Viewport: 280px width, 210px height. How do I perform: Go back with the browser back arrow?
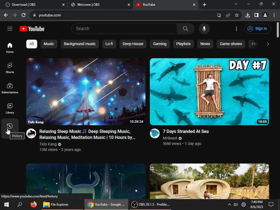[6, 15]
